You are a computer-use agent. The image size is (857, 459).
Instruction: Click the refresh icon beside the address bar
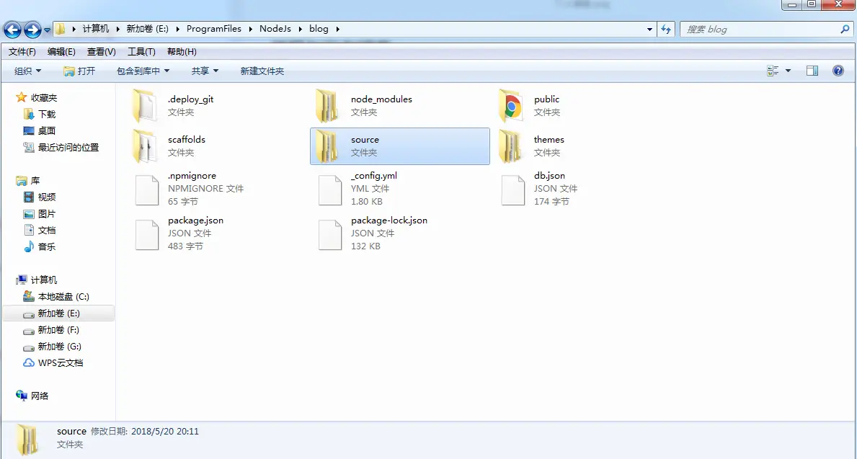pyautogui.click(x=666, y=29)
